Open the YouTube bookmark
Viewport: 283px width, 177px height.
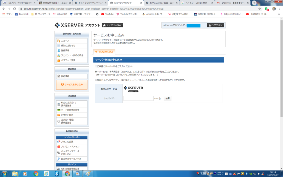click(x=107, y=14)
